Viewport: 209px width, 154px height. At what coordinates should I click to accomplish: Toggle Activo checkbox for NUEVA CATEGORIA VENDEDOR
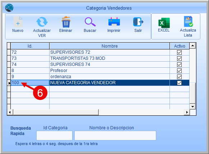tap(179, 83)
